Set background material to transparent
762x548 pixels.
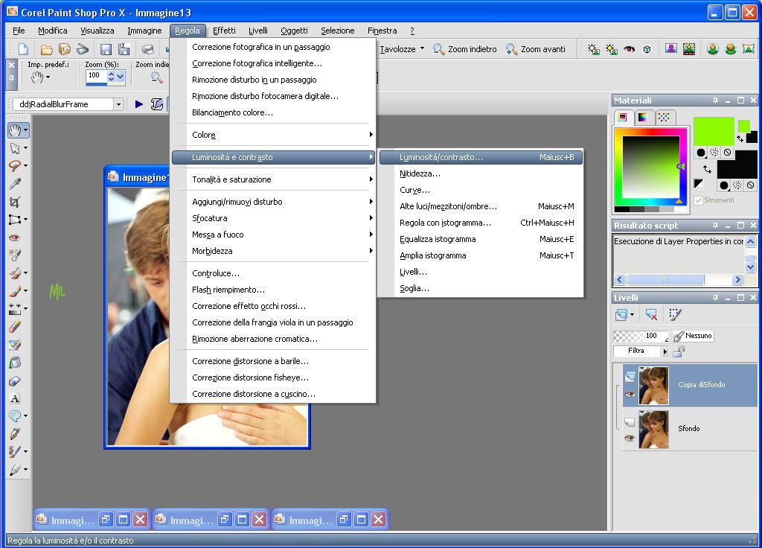750,185
